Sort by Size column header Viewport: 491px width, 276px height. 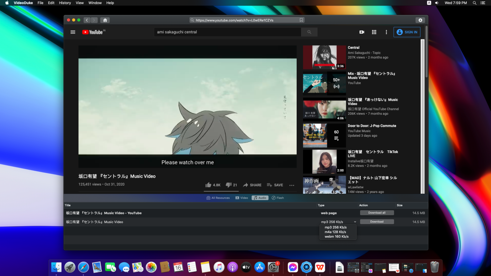[x=411, y=205]
